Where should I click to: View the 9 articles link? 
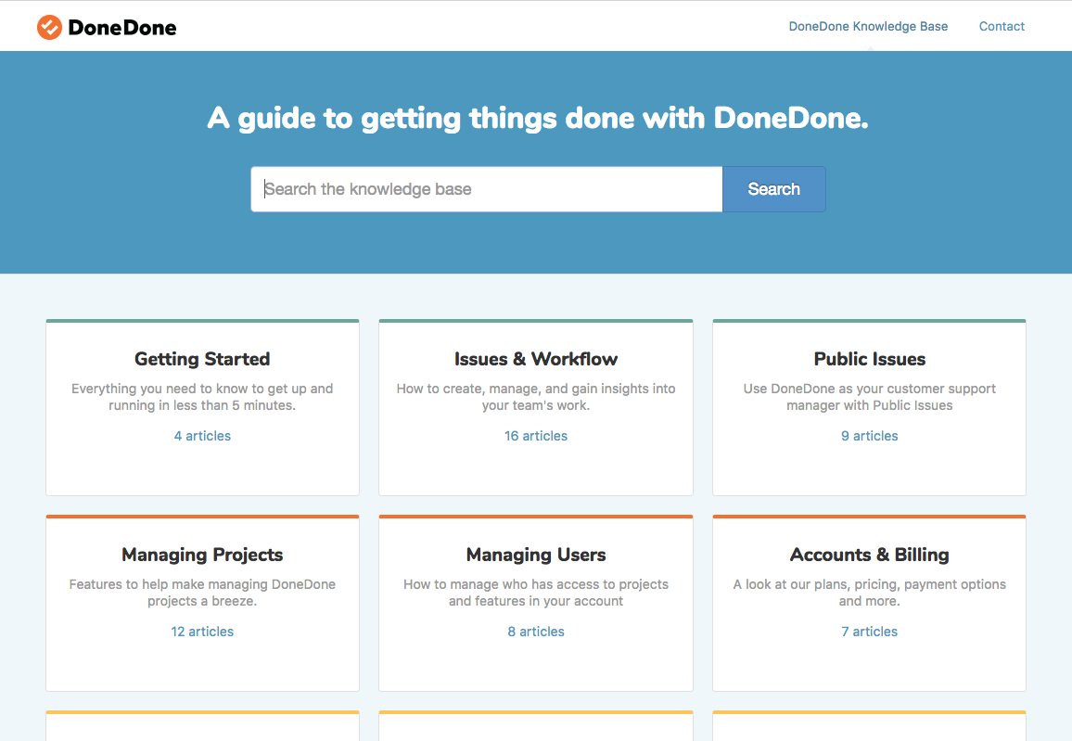(x=870, y=436)
